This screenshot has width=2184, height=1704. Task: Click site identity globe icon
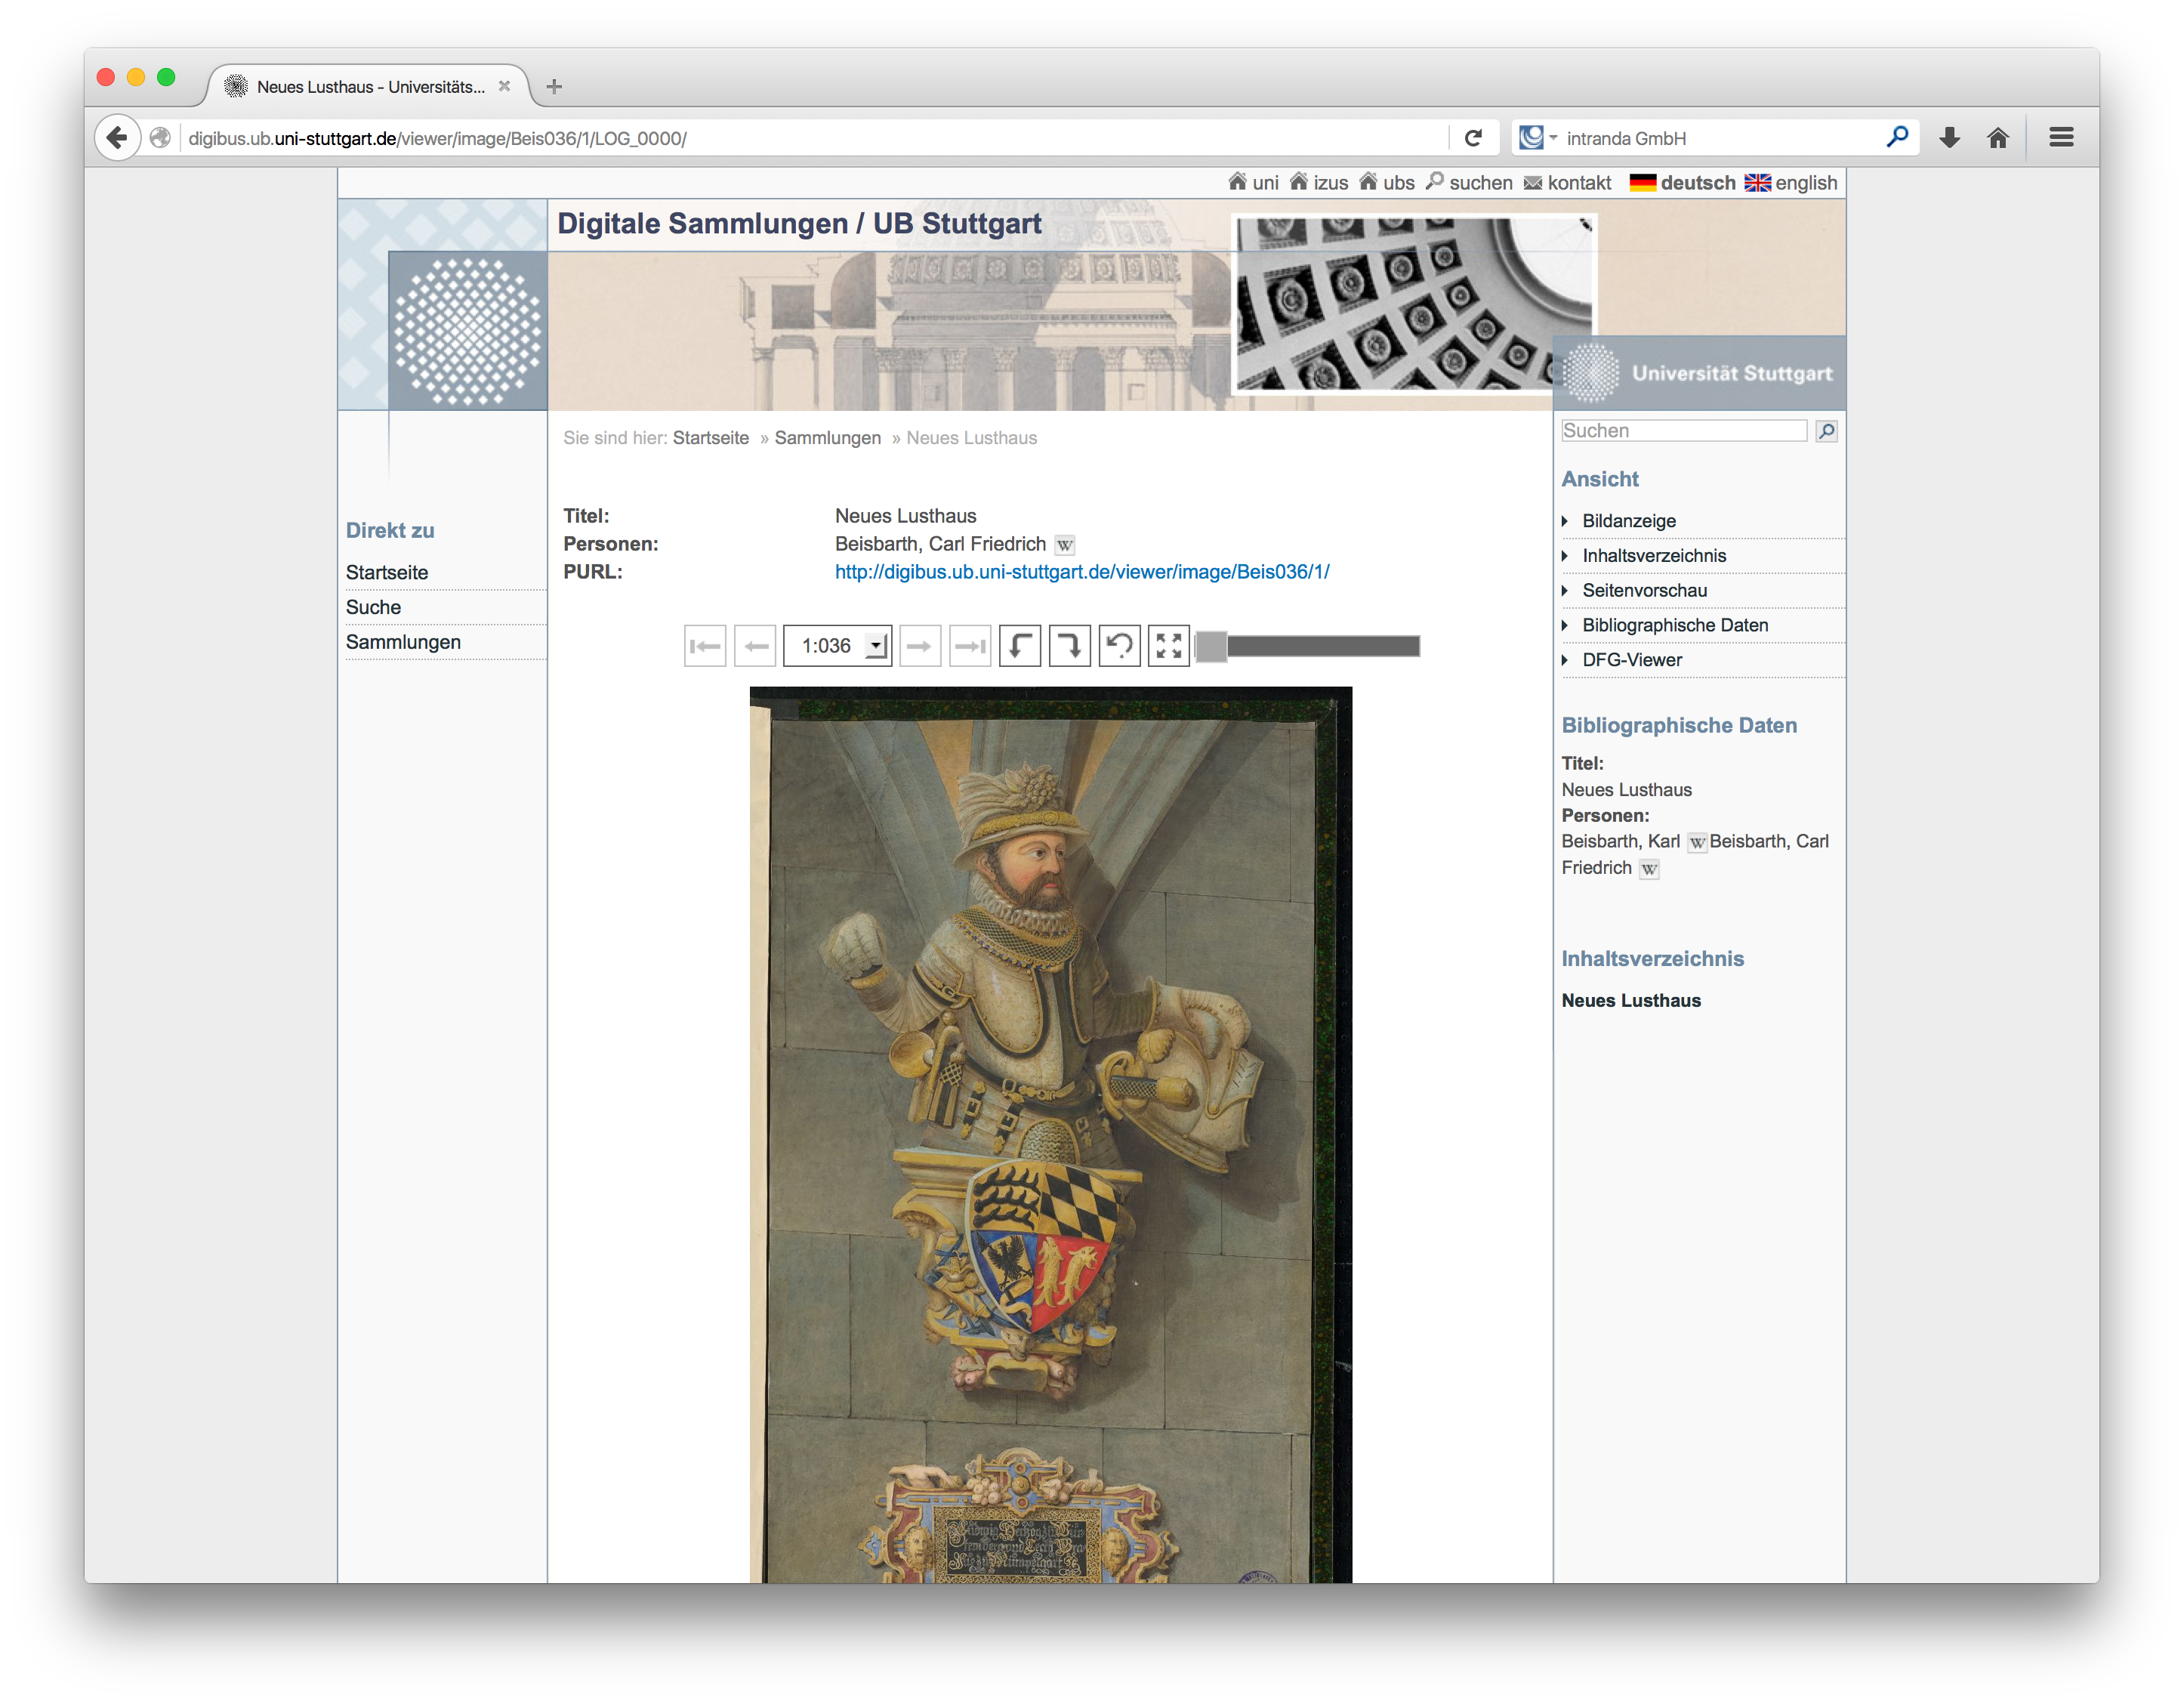[x=160, y=138]
